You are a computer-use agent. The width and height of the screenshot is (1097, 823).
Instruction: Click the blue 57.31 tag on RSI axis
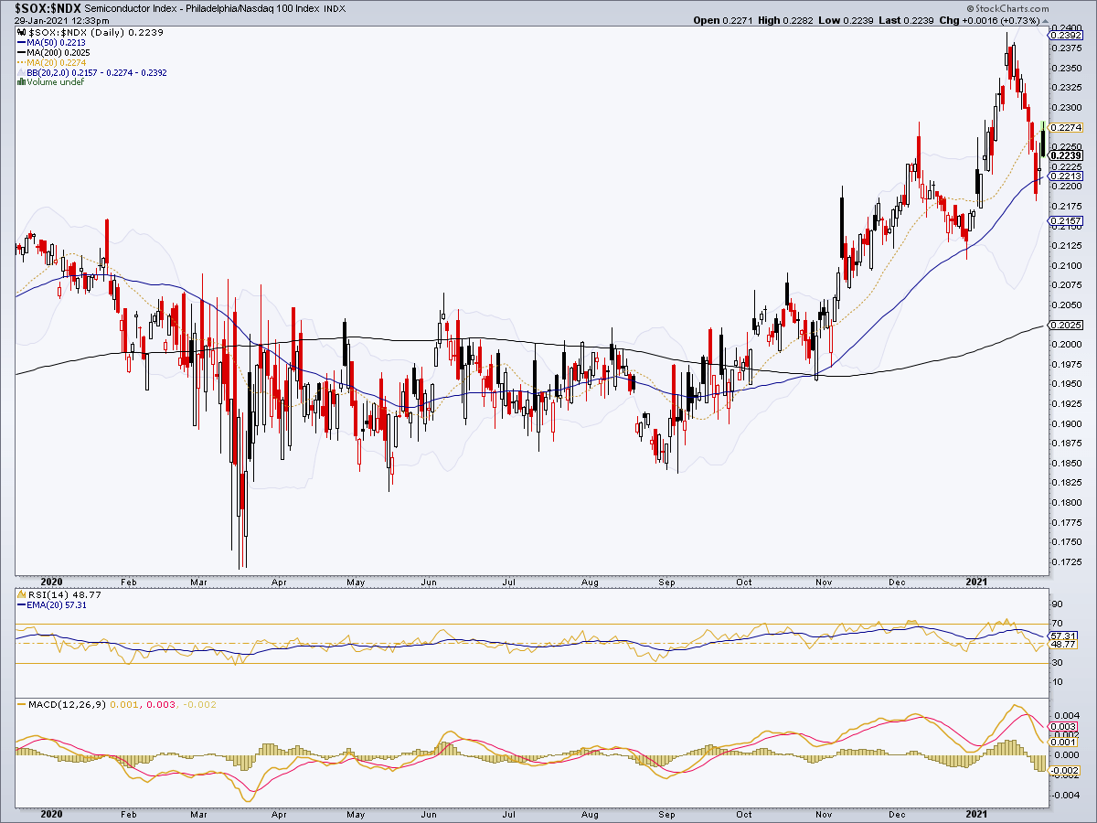point(1061,635)
